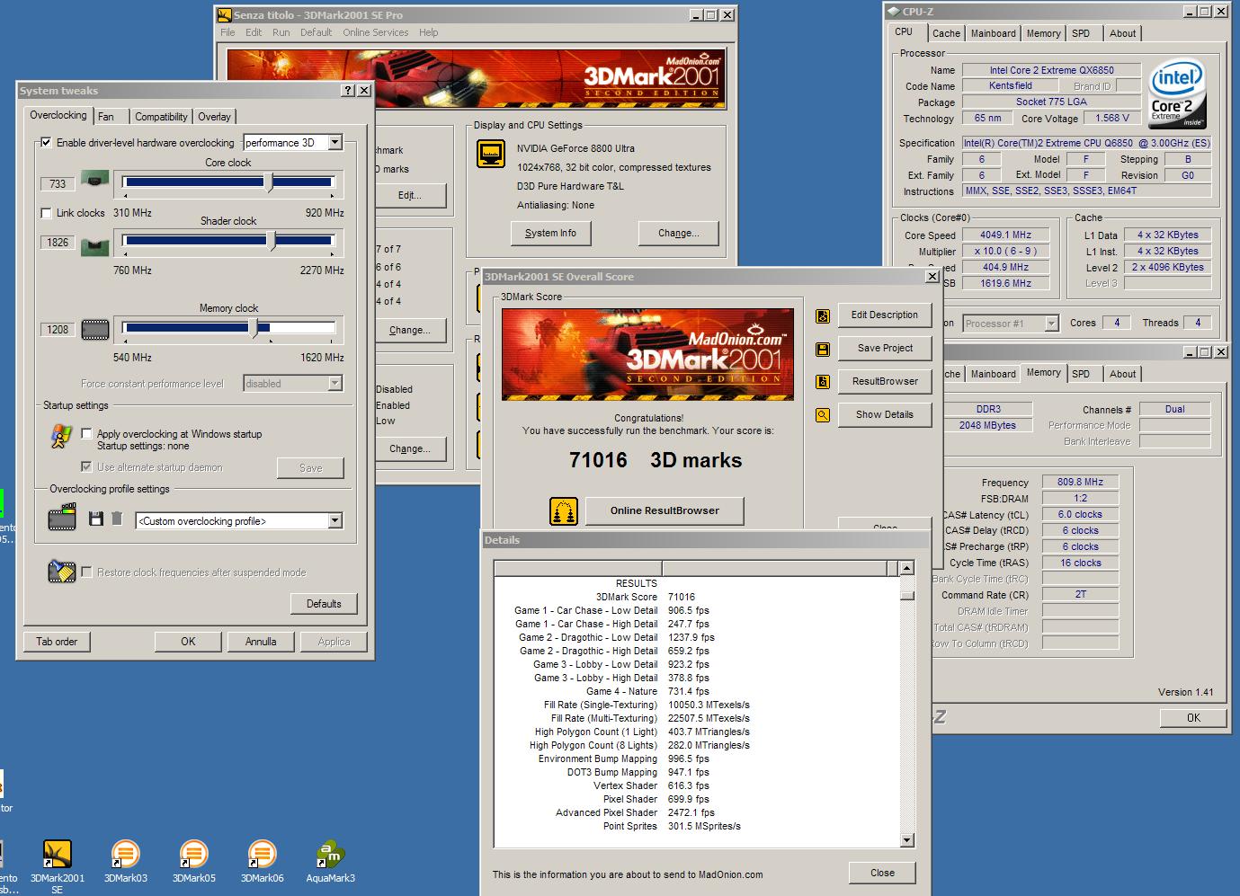This screenshot has width=1240, height=896.
Task: Open Force constant performance level dropdown
Action: (335, 384)
